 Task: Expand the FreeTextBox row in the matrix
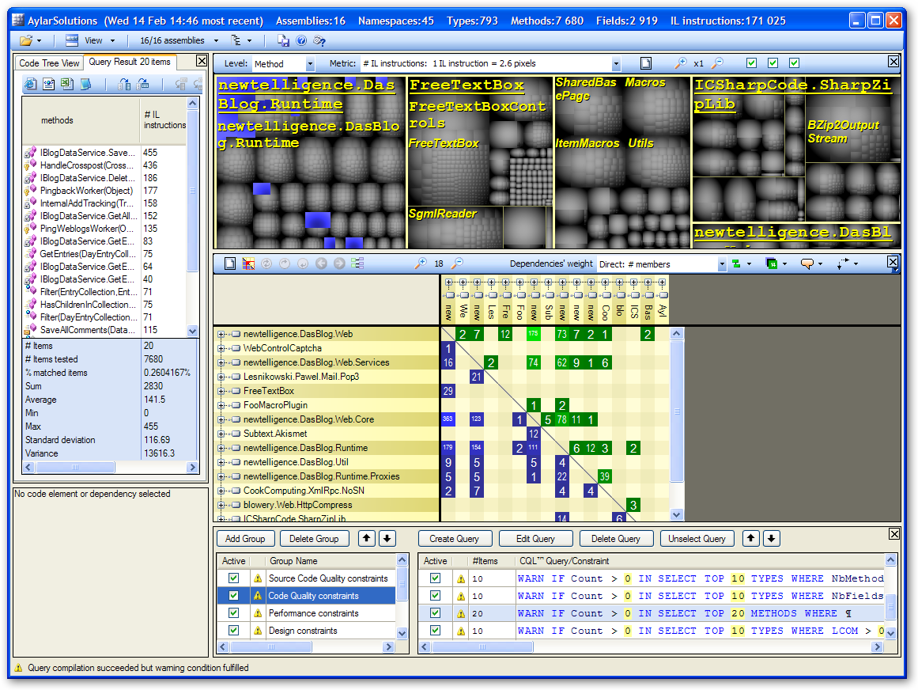(x=221, y=391)
